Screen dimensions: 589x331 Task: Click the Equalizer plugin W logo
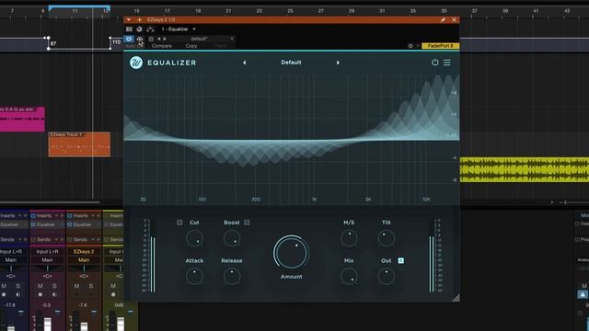coord(136,63)
